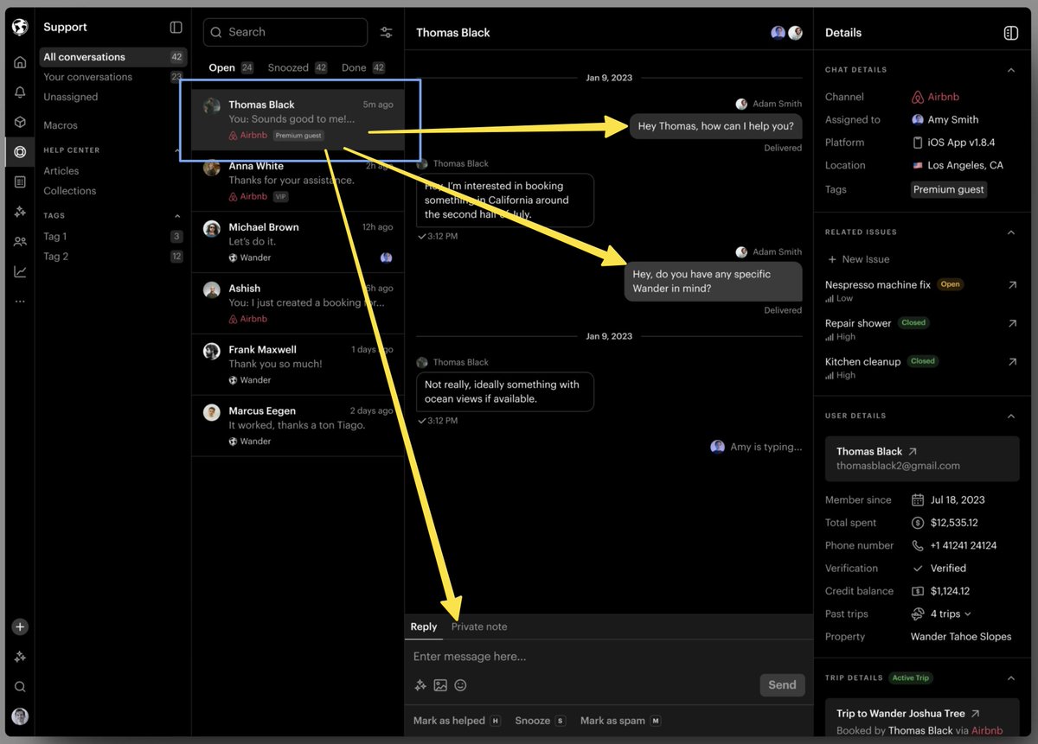The width and height of the screenshot is (1038, 744).
Task: Select the Reply tab
Action: coord(424,626)
